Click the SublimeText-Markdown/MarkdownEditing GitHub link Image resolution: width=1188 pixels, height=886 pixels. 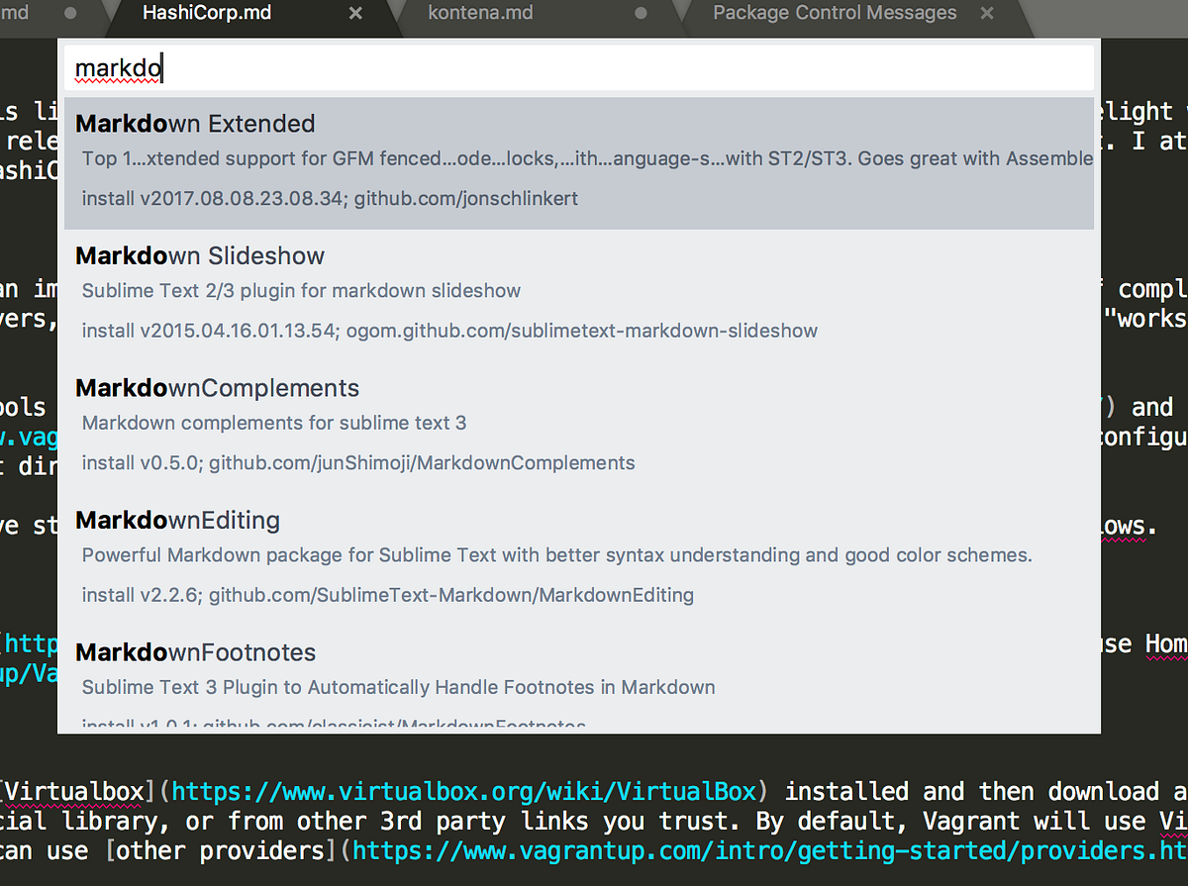(x=450, y=595)
